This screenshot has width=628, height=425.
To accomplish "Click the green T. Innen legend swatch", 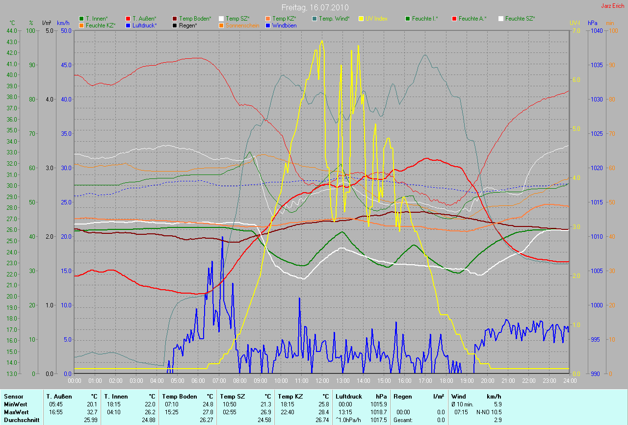I will coord(81,19).
